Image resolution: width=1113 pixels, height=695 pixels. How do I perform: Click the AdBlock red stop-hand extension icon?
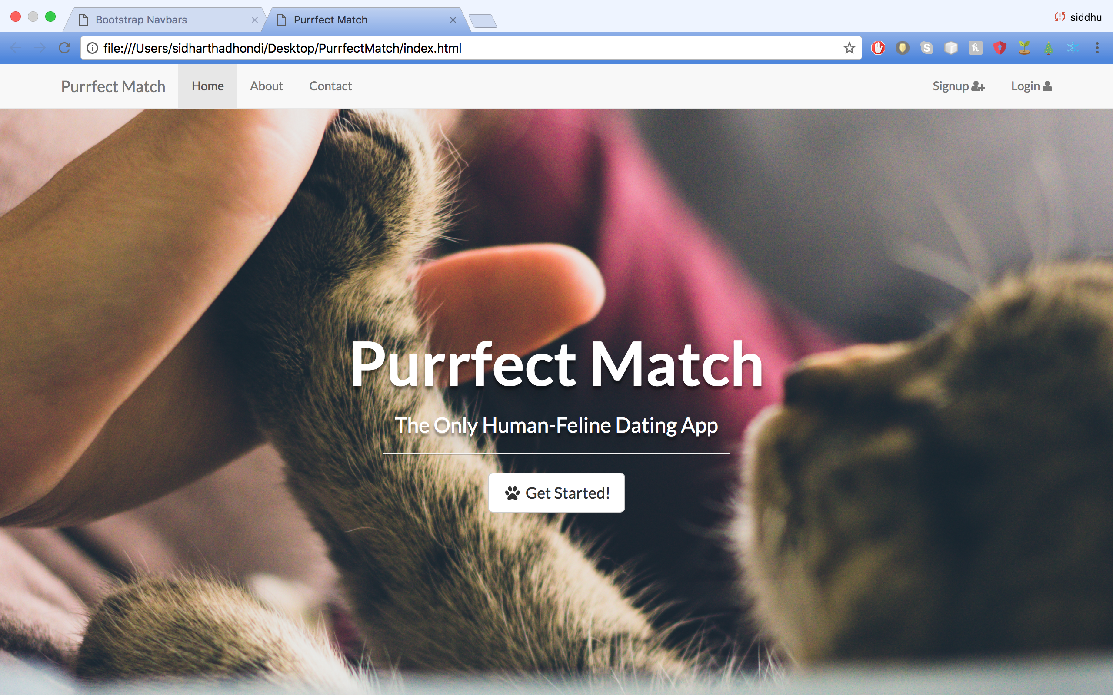tap(878, 48)
